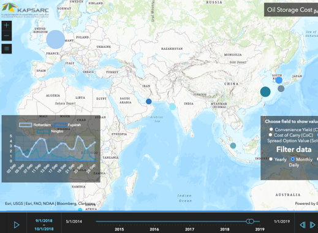
Task: Click the 1/1/2019 timeline end label
Action: [282, 221]
